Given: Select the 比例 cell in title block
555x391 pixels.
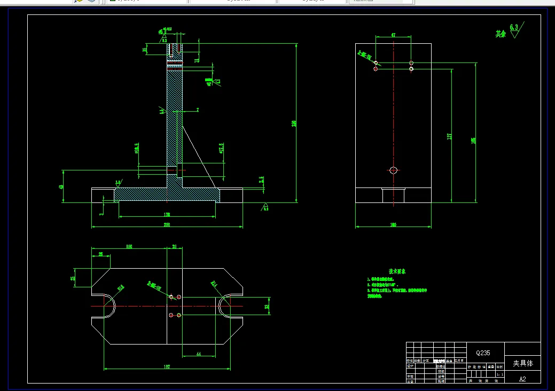Looking at the screenshot, I should pyautogui.click(x=499, y=366).
